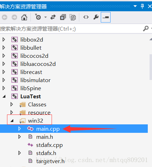Image resolution: width=152 pixels, height=167 pixels.
Task: Select the libbox2d tree item
Action: 32,39
